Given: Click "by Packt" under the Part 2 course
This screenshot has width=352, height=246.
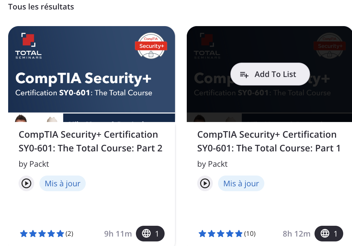Looking at the screenshot, I should click(x=34, y=164).
